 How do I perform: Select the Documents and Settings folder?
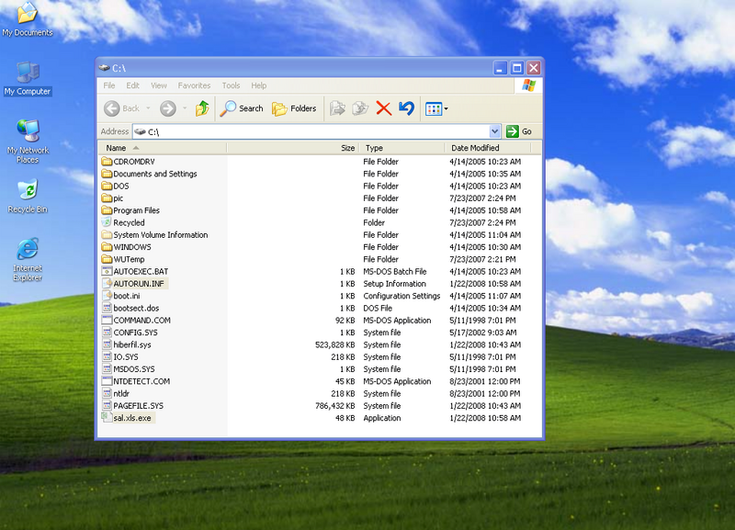pos(149,174)
